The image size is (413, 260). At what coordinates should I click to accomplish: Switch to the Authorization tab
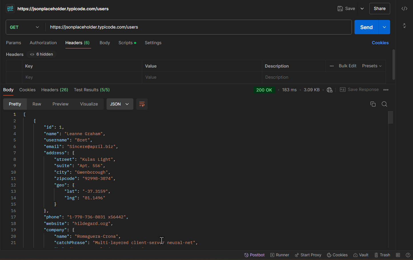point(43,43)
